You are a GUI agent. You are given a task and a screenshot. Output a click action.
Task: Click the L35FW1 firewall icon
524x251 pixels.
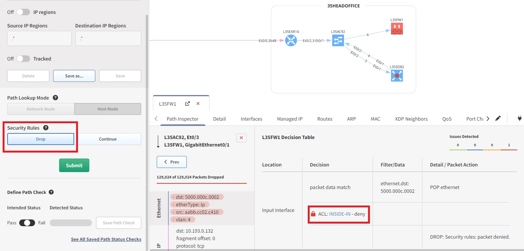click(397, 29)
